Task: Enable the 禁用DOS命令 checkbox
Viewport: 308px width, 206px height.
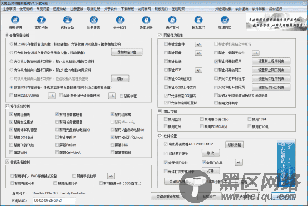Action: 11,137
